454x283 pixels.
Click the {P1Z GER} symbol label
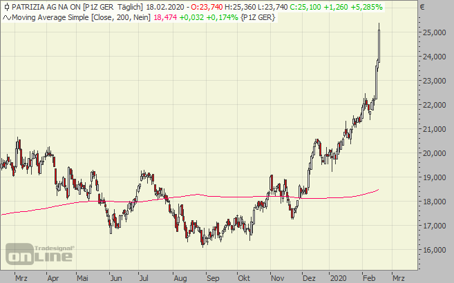[258, 18]
